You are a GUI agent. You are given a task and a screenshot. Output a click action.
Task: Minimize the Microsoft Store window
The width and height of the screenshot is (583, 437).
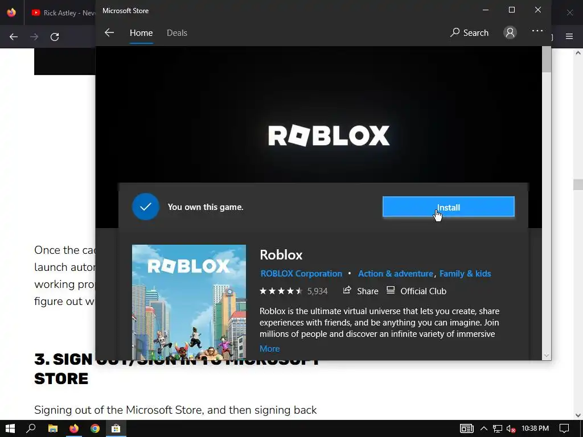coord(486,10)
